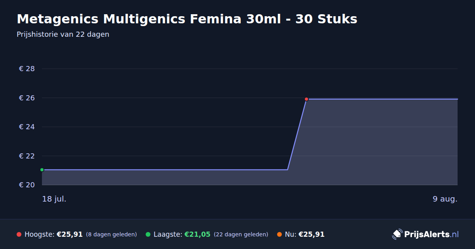Select the € 20 y-axis label
This screenshot has height=249, width=475.
[x=27, y=185]
